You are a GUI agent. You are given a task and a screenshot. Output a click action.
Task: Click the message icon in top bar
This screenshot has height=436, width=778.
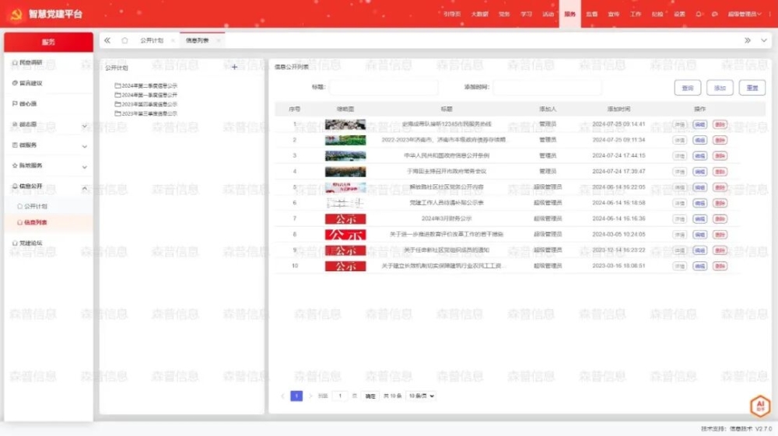click(714, 14)
